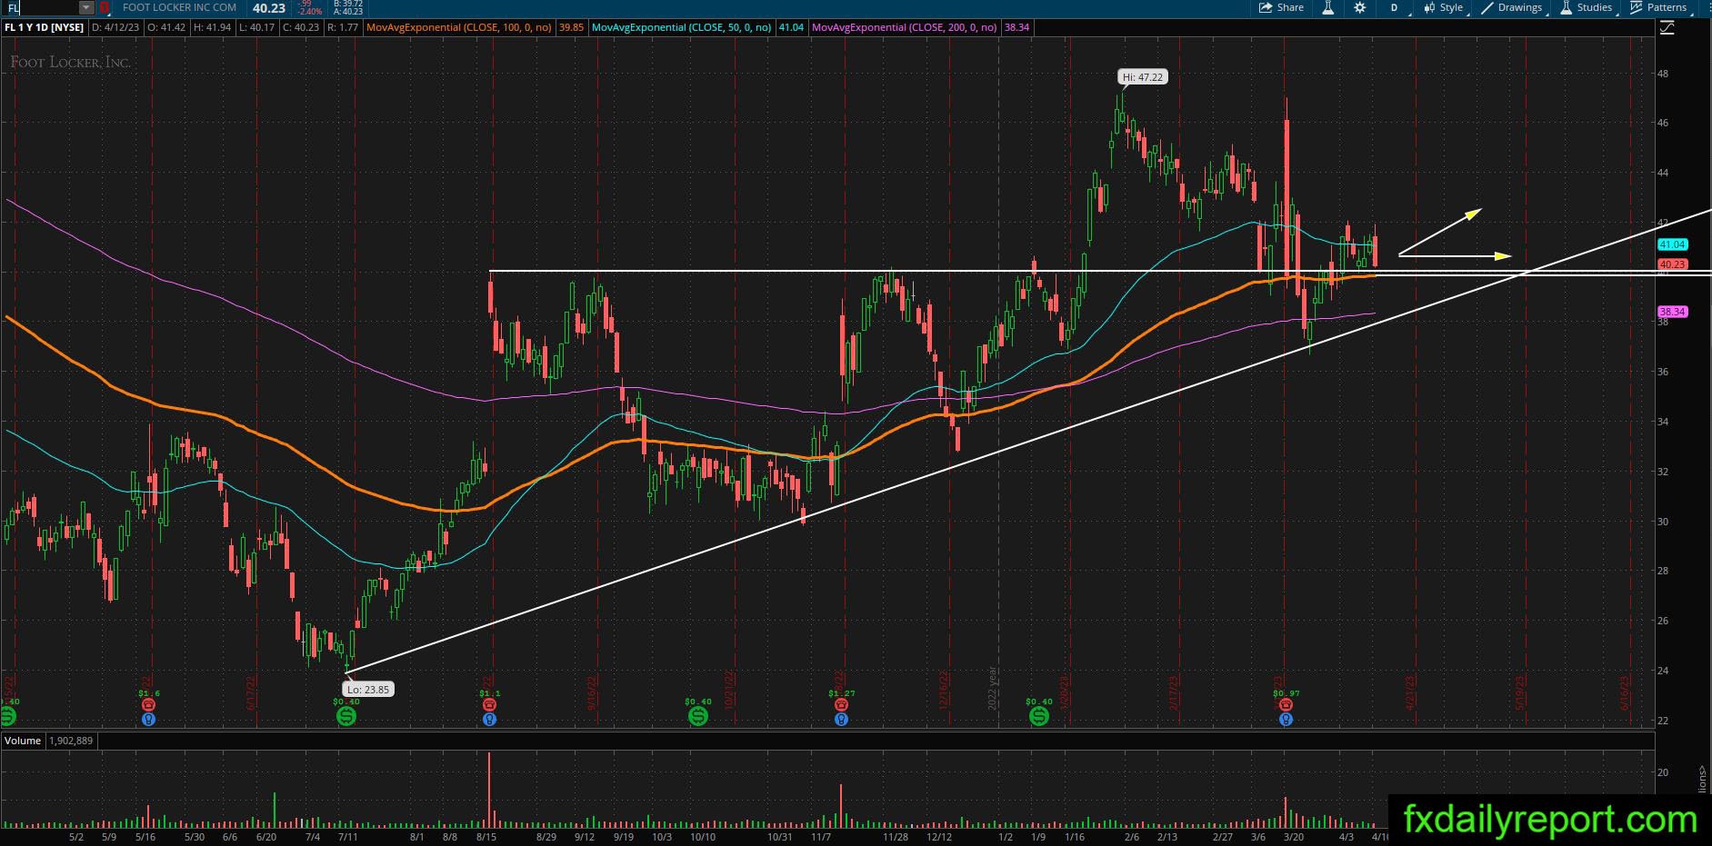Click the red 40.23 price axis tag
Screen dimensions: 1712x846
(x=1672, y=264)
